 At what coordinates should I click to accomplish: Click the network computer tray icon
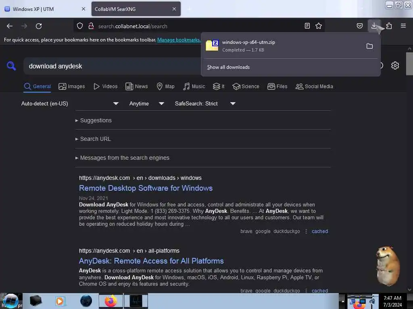pyautogui.click(x=363, y=301)
